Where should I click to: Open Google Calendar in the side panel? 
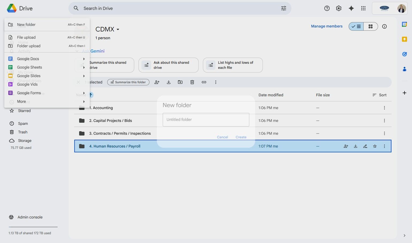click(x=405, y=24)
